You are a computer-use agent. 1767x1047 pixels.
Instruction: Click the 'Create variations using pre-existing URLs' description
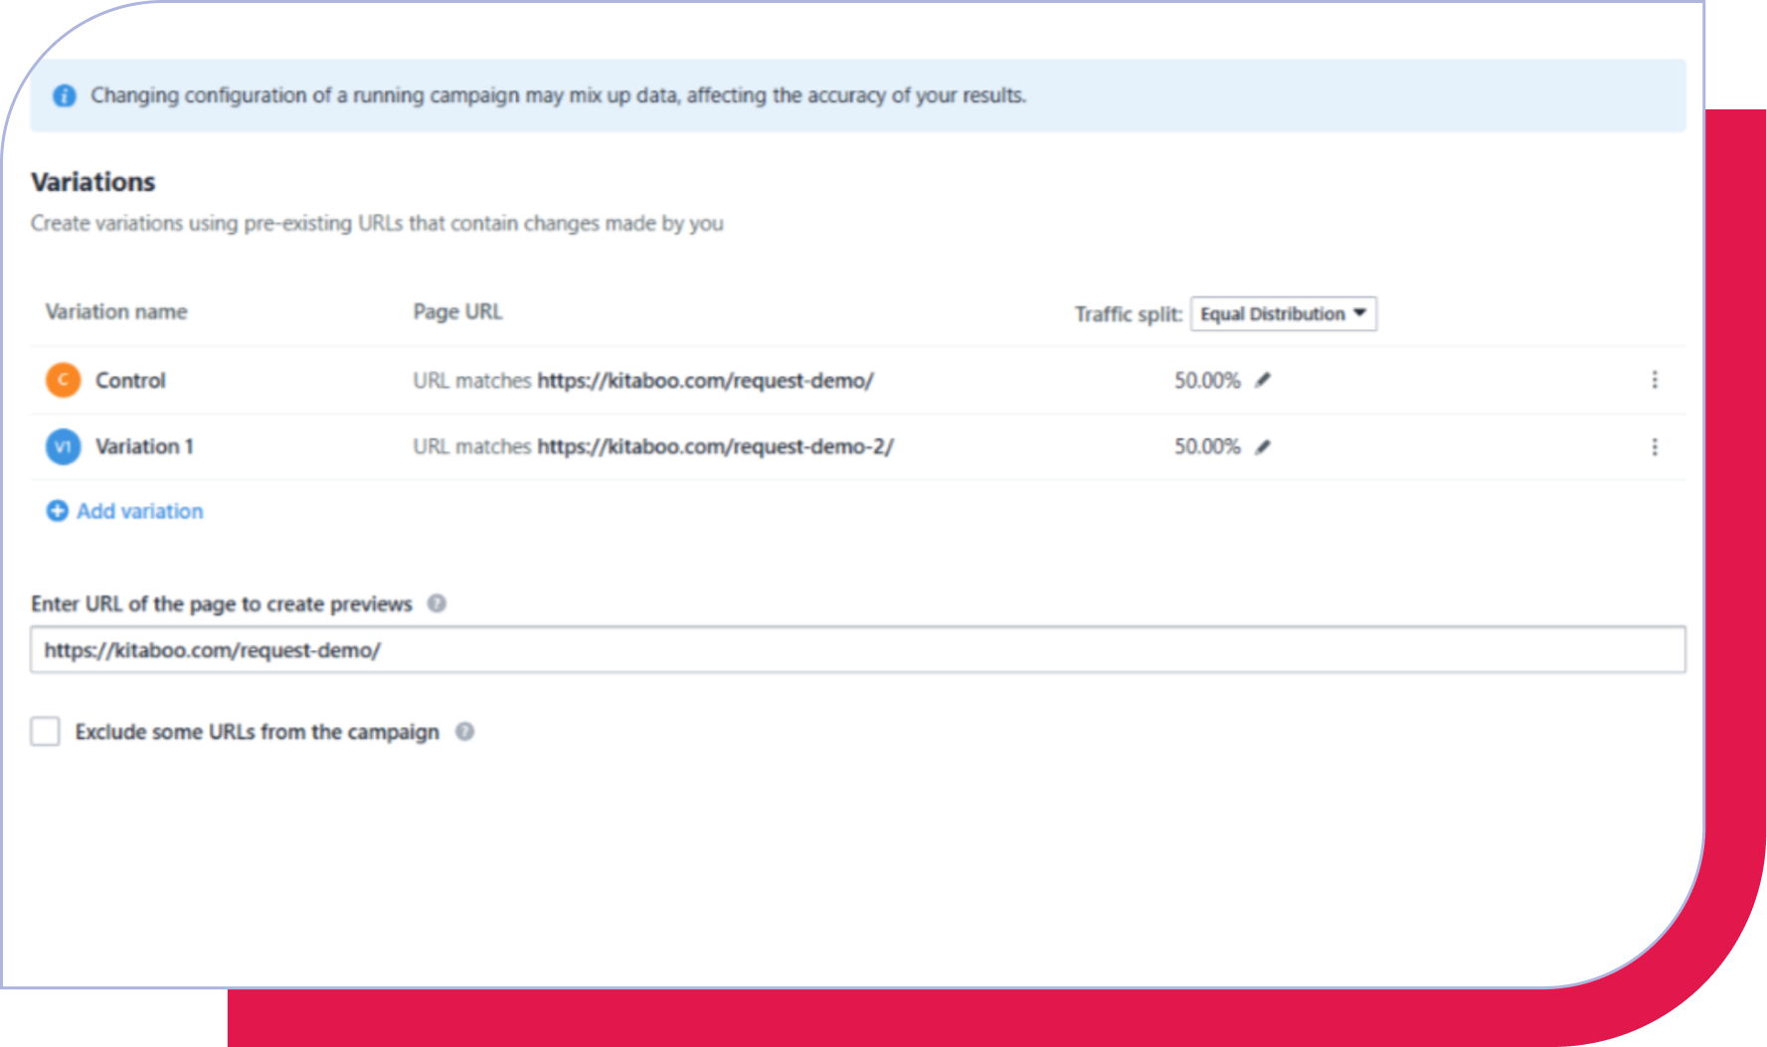(377, 223)
